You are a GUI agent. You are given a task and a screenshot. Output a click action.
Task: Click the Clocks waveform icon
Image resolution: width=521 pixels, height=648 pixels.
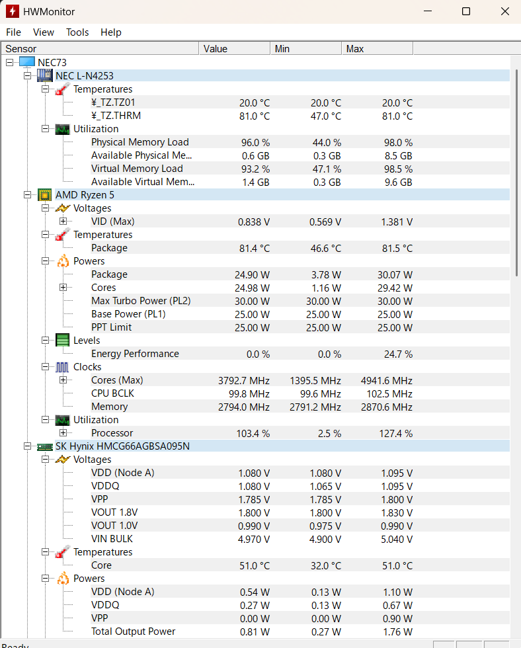[63, 366]
